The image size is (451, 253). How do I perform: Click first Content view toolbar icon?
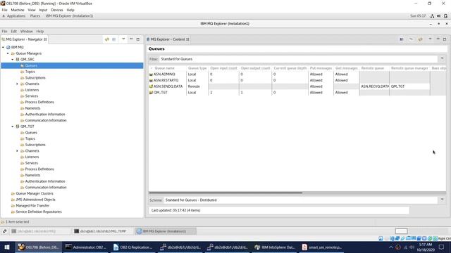click(402, 39)
